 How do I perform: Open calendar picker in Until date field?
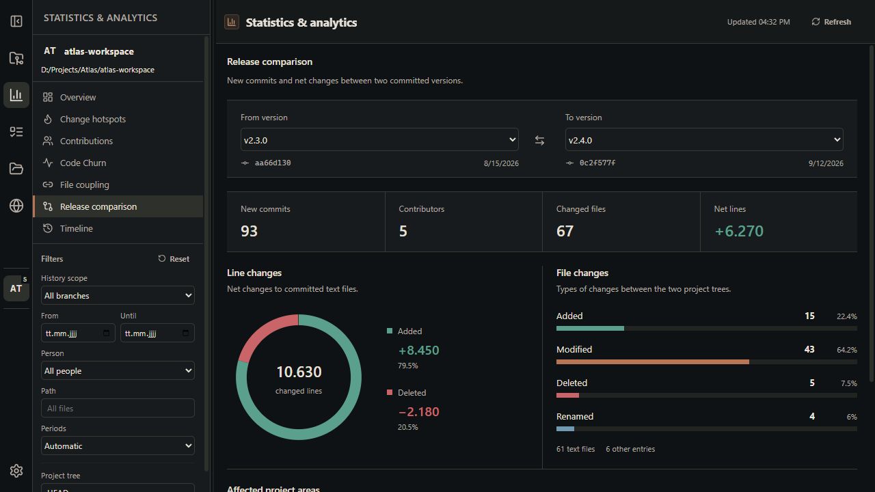coord(185,333)
